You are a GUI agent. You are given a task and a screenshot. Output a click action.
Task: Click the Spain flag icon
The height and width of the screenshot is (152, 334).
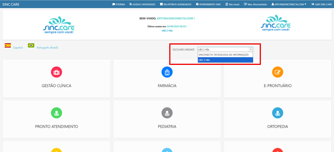[x=8, y=45]
